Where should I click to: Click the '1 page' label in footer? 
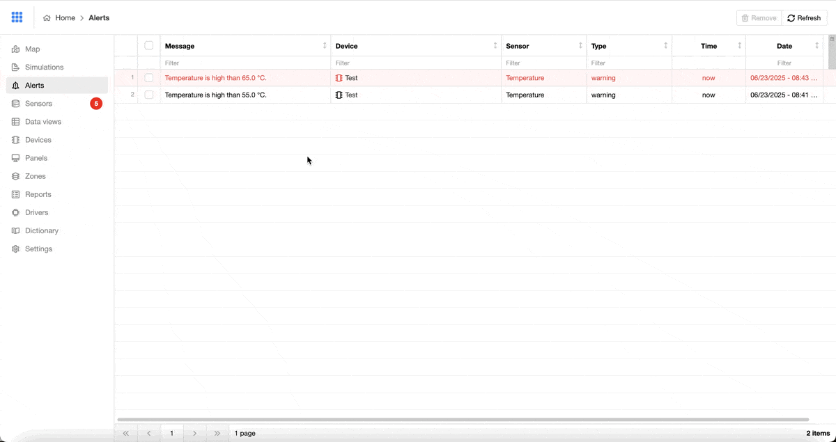click(x=245, y=433)
